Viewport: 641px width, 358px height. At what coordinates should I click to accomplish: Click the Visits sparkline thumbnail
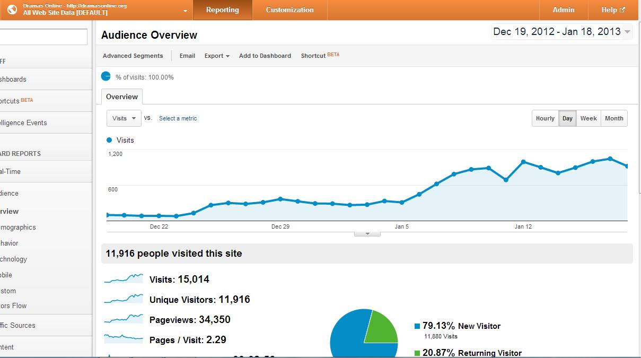pyautogui.click(x=124, y=278)
